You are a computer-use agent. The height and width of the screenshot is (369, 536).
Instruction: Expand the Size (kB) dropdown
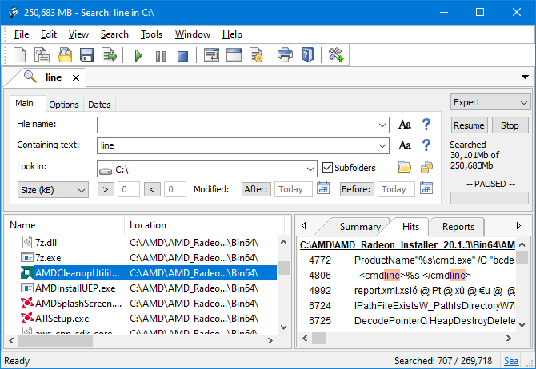[x=53, y=189]
